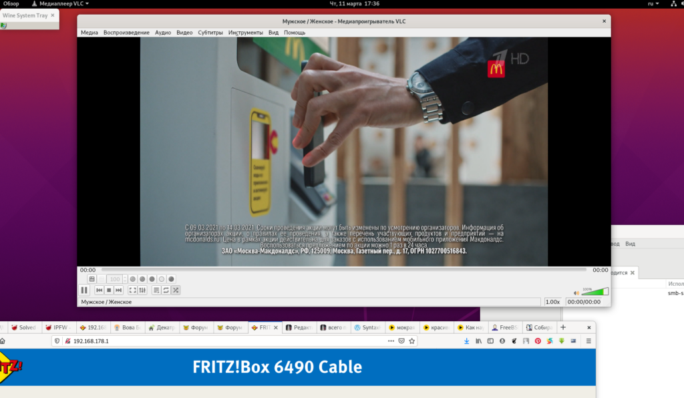The width and height of the screenshot is (684, 398).
Task: Bookmark this page with star icon
Action: (411, 341)
